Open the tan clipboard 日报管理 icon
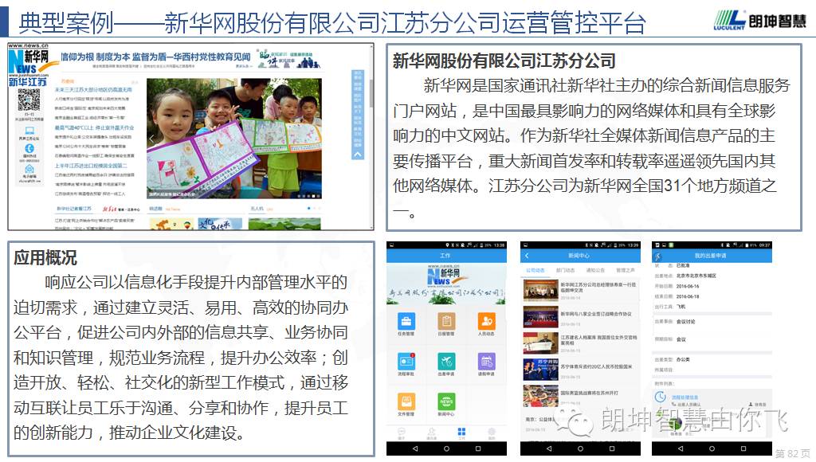 pyautogui.click(x=446, y=321)
